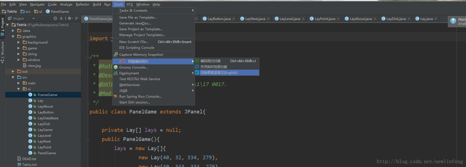Click the Tetris breadcrumb in navigation bar
This screenshot has width=466, height=167.
[x=9, y=12]
